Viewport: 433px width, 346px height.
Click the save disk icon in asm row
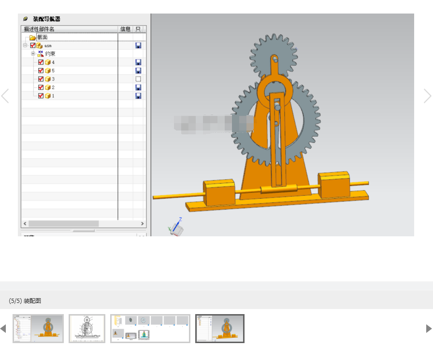point(138,45)
